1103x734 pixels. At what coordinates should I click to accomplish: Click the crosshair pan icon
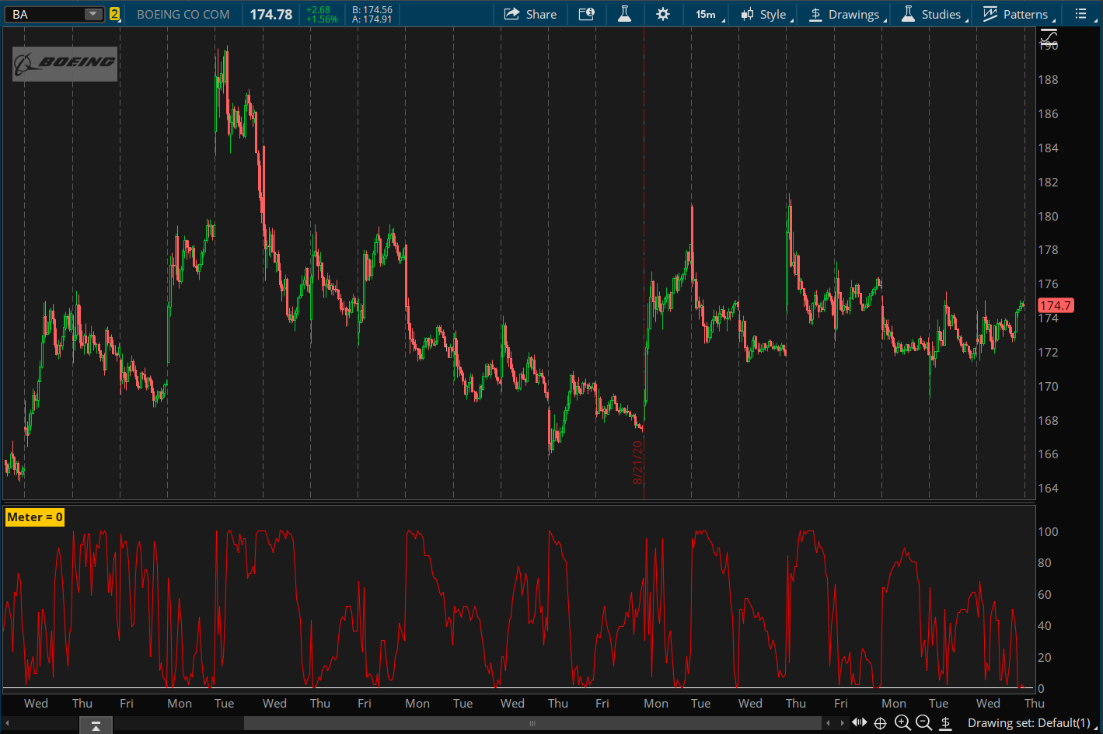[880, 723]
